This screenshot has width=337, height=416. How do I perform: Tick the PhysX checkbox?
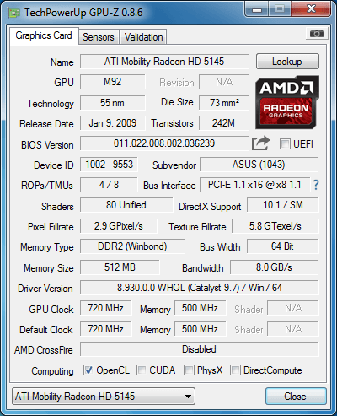189,370
